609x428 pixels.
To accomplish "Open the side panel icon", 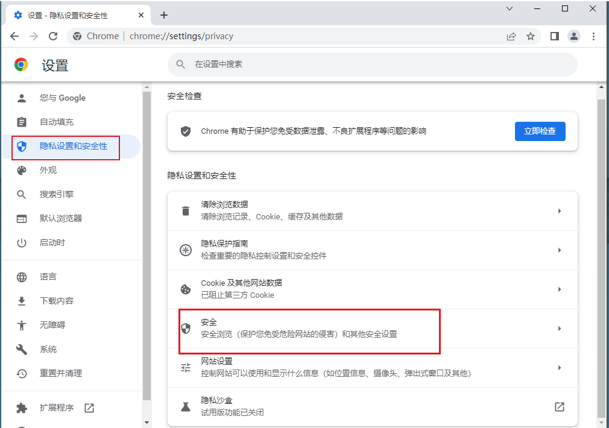I will click(x=555, y=36).
